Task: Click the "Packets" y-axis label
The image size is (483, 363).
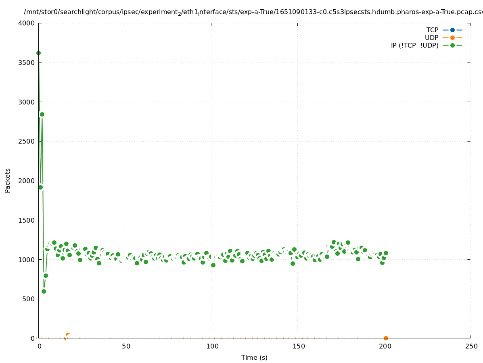Action: (8, 180)
